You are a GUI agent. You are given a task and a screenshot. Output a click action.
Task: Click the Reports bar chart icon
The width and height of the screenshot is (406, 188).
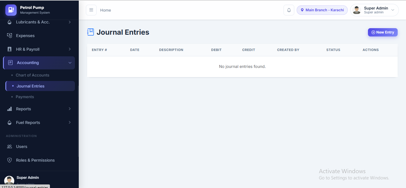point(10,109)
